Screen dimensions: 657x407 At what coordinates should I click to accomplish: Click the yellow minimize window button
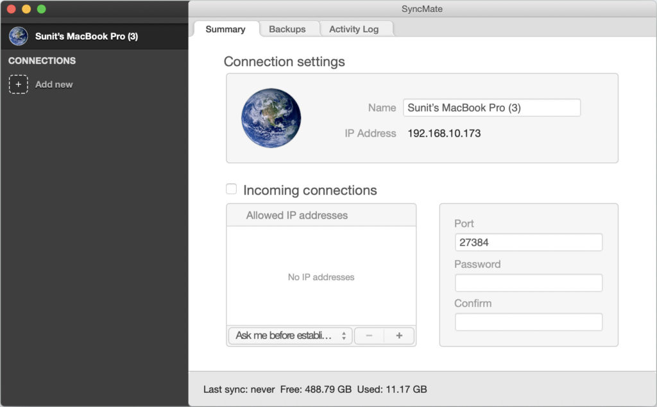tap(26, 9)
